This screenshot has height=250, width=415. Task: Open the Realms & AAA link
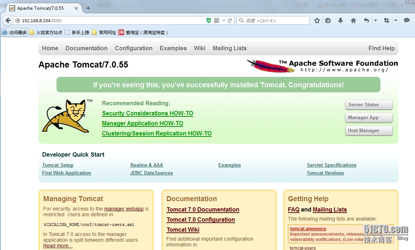pyautogui.click(x=146, y=165)
